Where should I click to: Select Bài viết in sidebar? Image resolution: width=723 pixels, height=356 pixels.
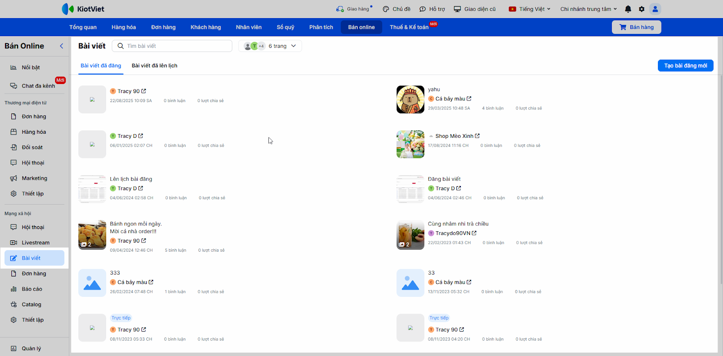coord(34,258)
